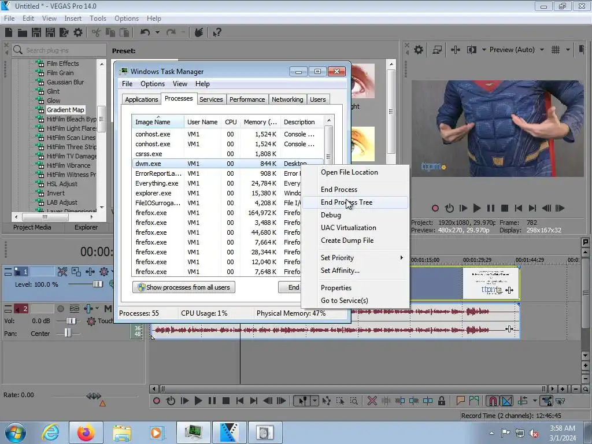Image resolution: width=592 pixels, height=444 pixels.
Task: Choose End Process Tree from context menu
Action: coord(356,202)
